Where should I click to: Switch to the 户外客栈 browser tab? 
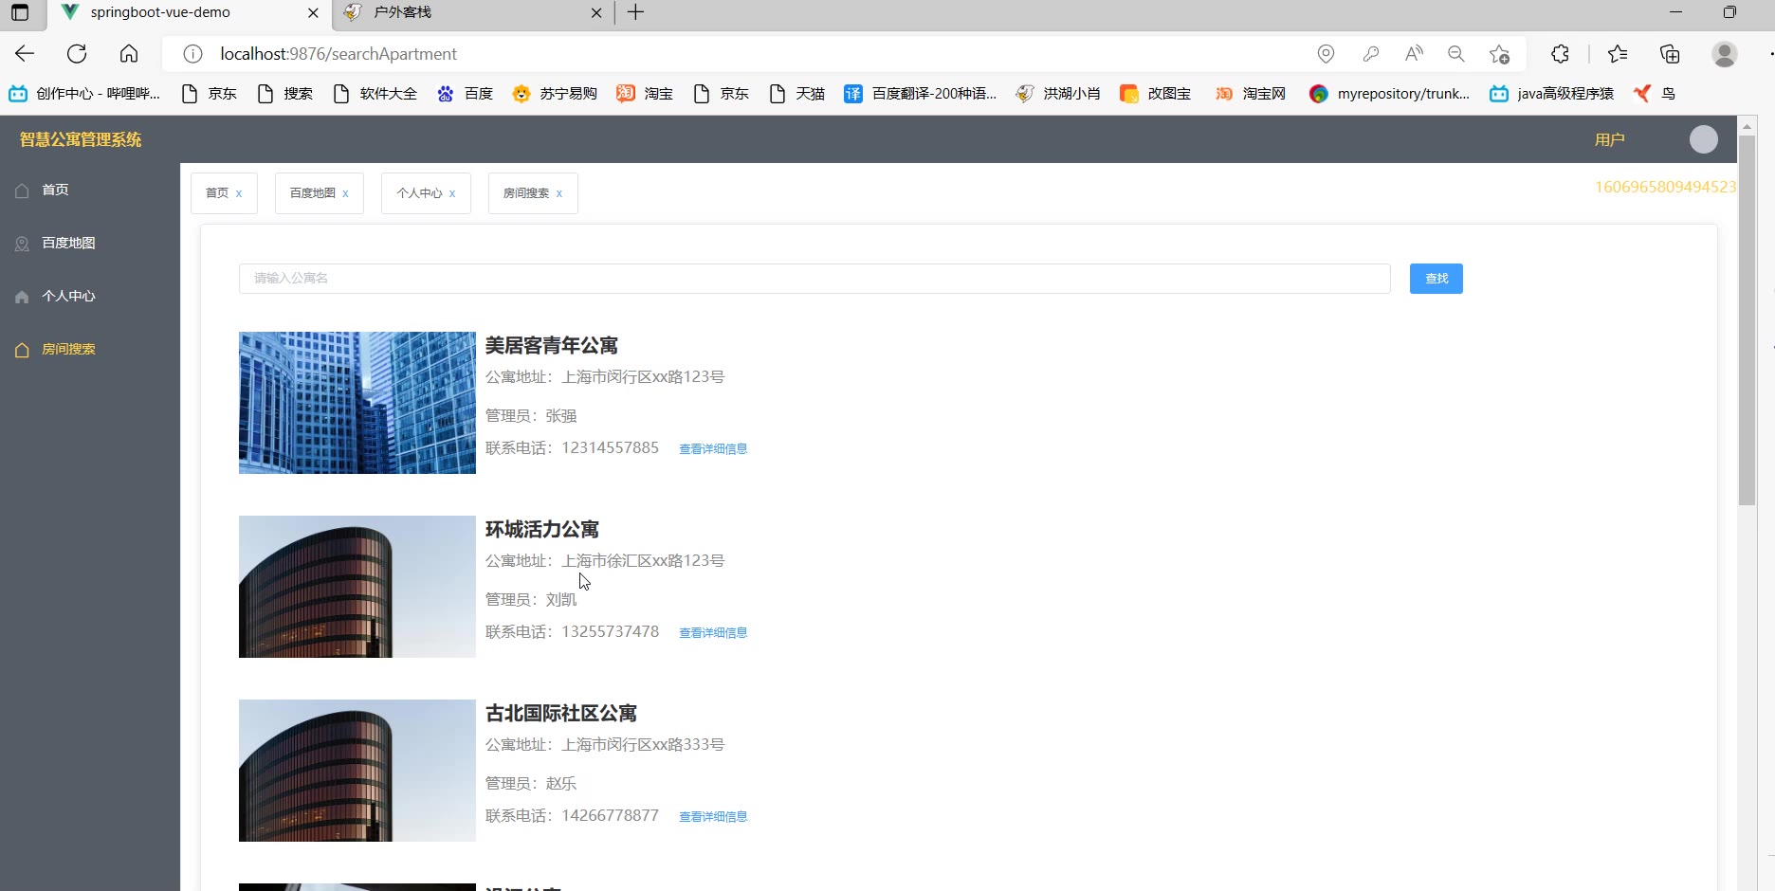(474, 13)
